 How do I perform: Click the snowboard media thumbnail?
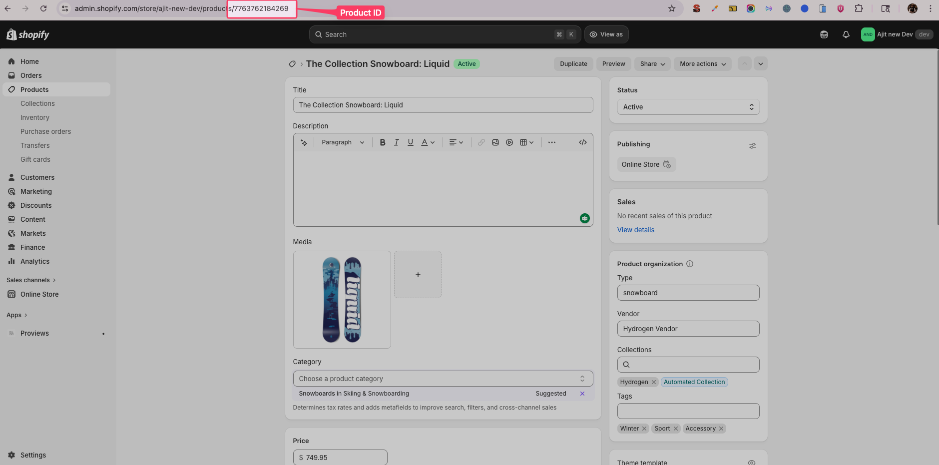pyautogui.click(x=342, y=299)
